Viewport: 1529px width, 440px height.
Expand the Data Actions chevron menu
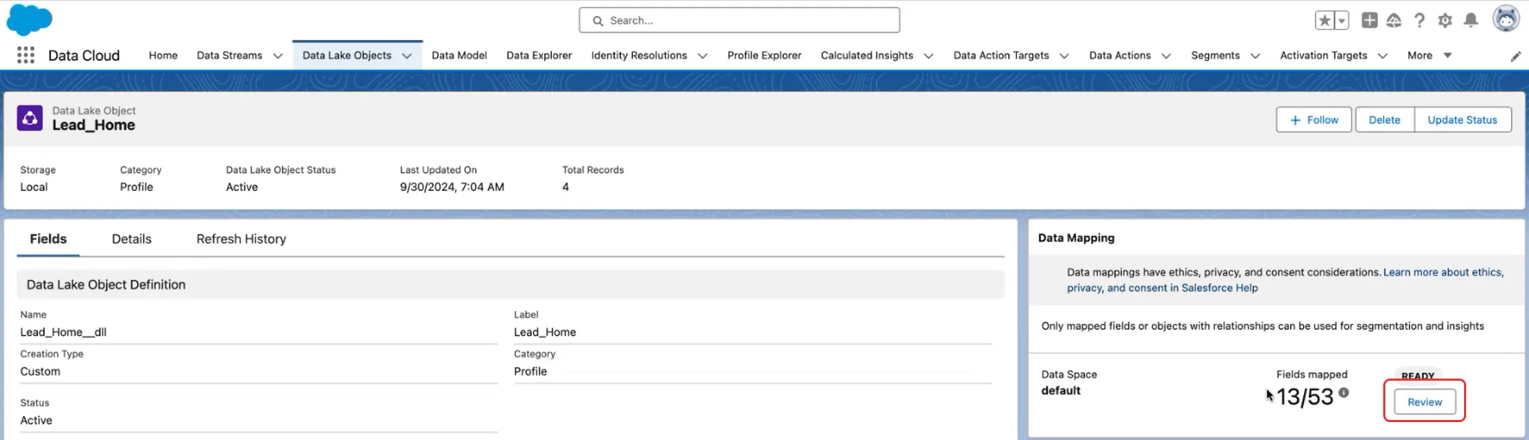tap(1166, 56)
